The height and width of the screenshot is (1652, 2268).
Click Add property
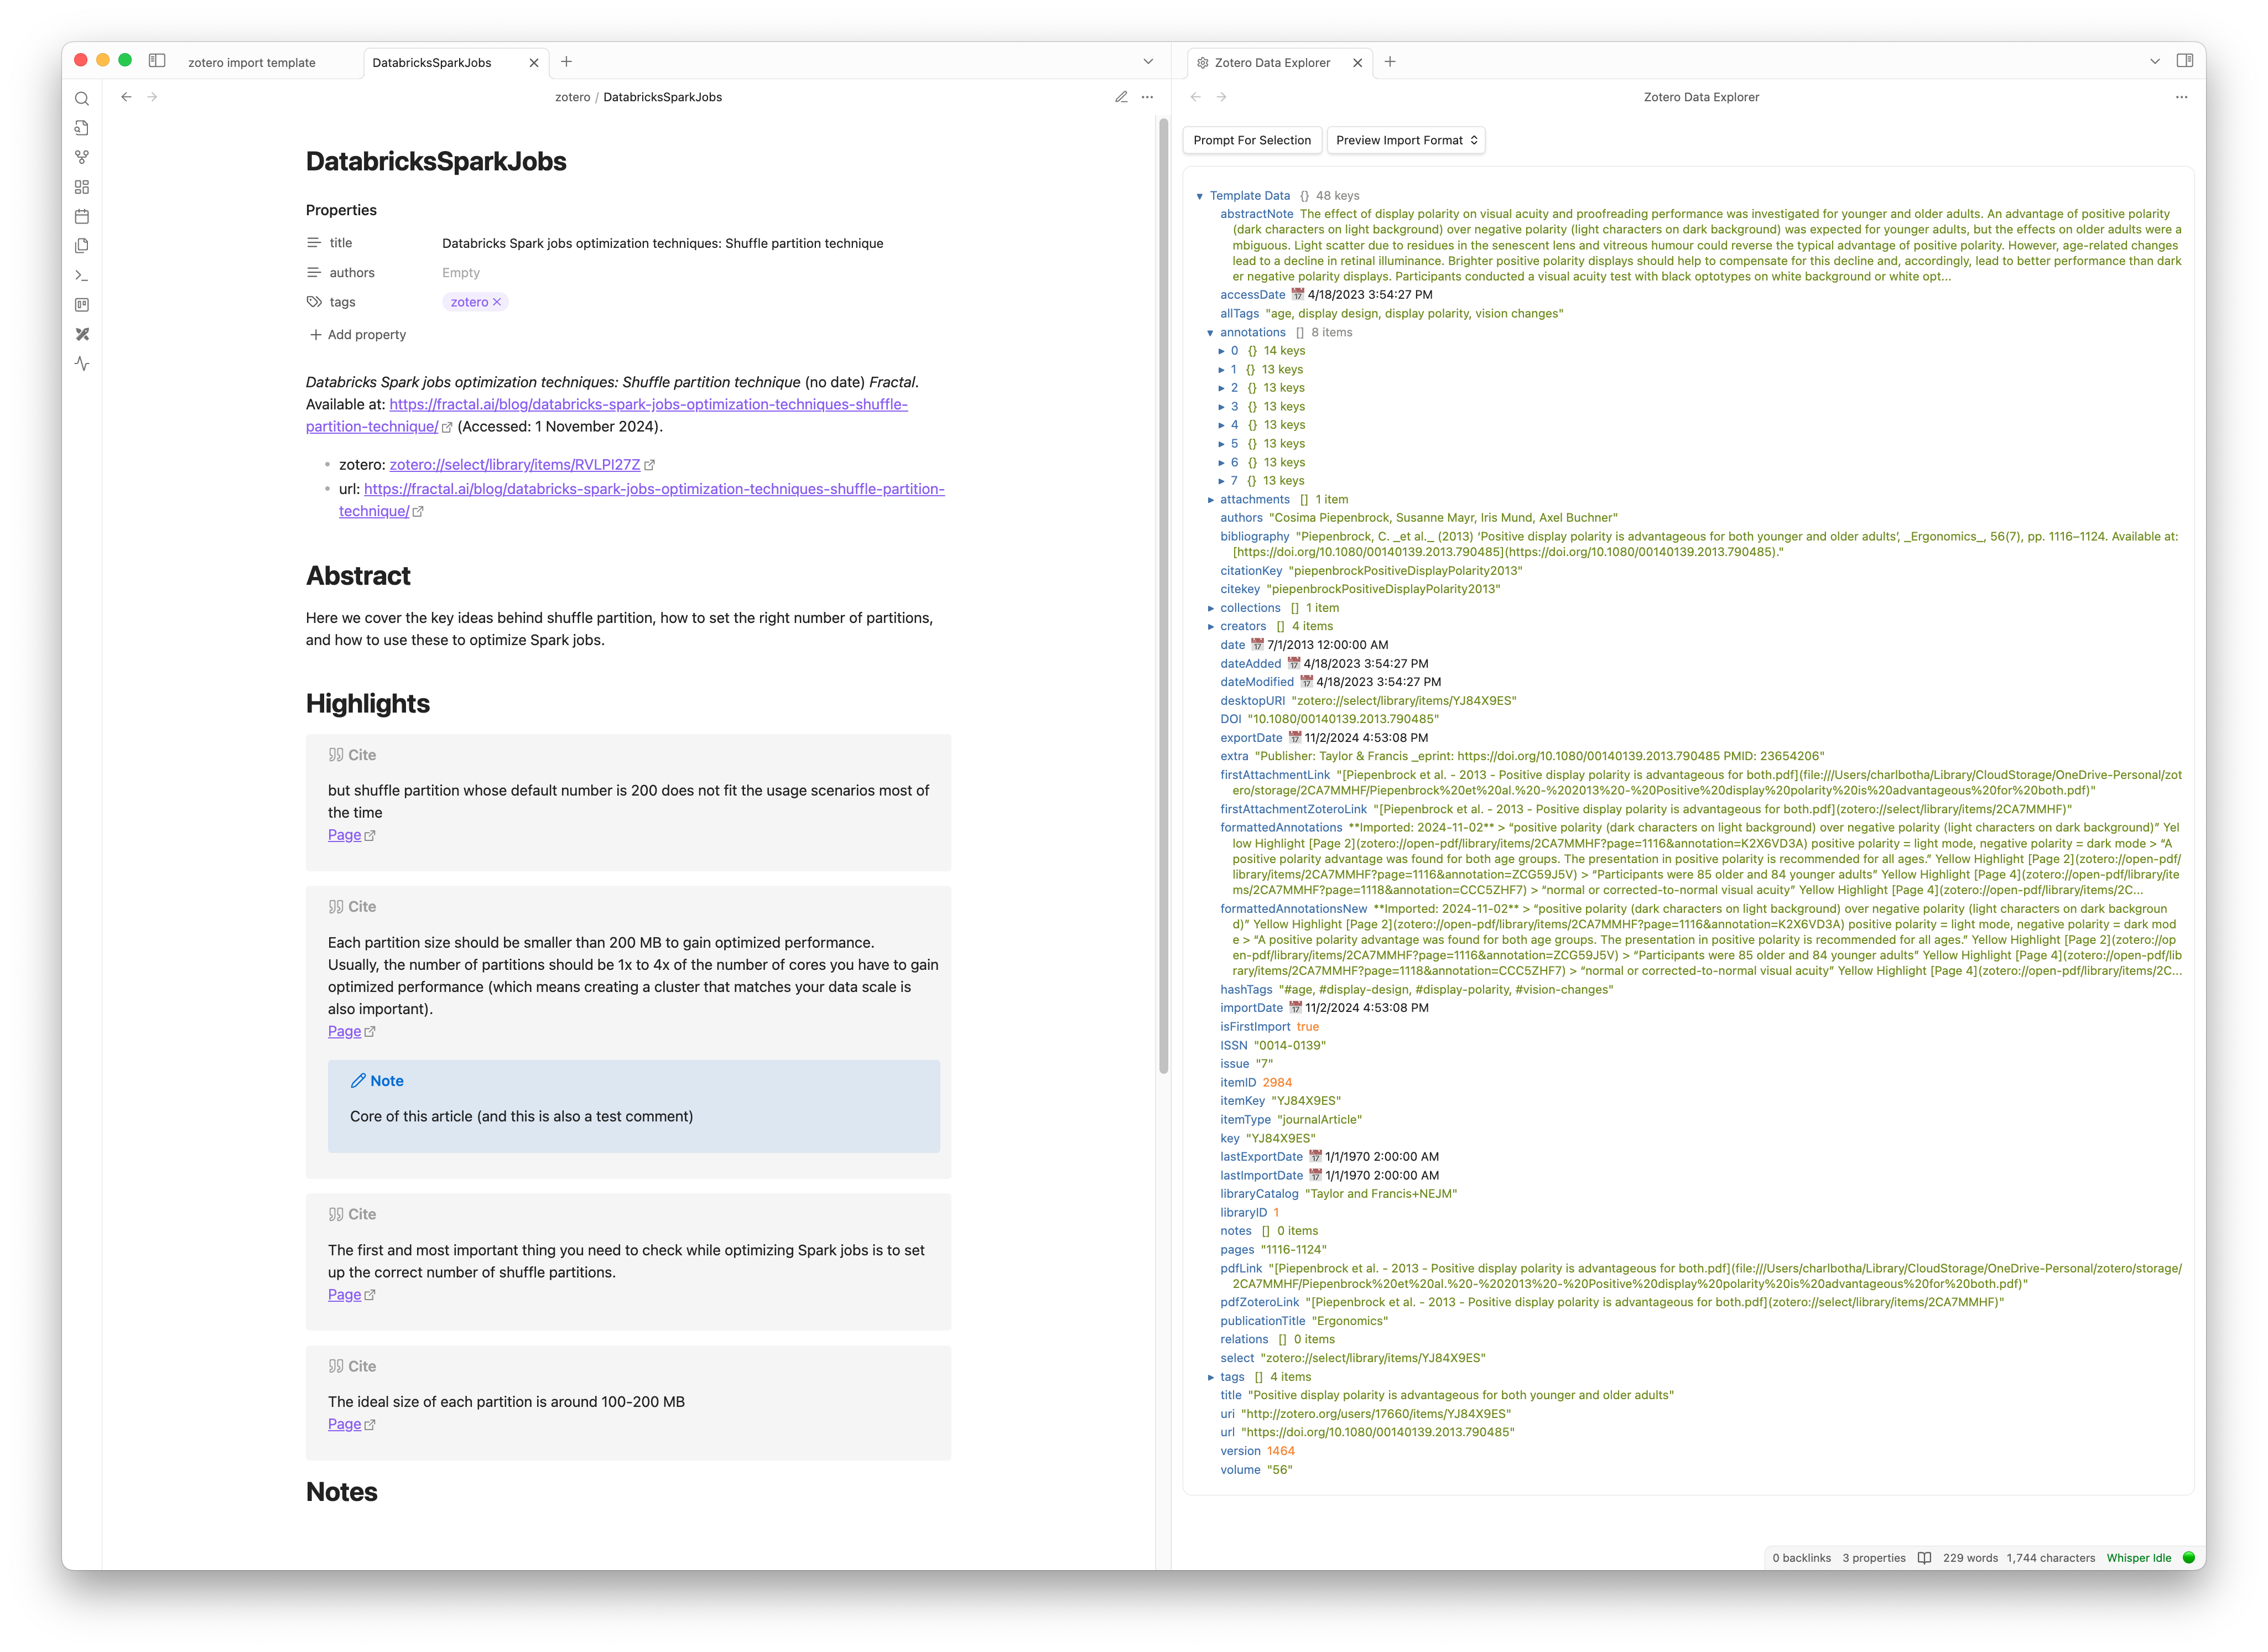tap(358, 335)
